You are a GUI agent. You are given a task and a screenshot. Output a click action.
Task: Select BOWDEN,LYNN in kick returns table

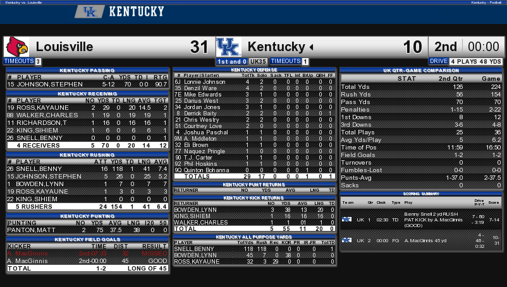(x=254, y=210)
